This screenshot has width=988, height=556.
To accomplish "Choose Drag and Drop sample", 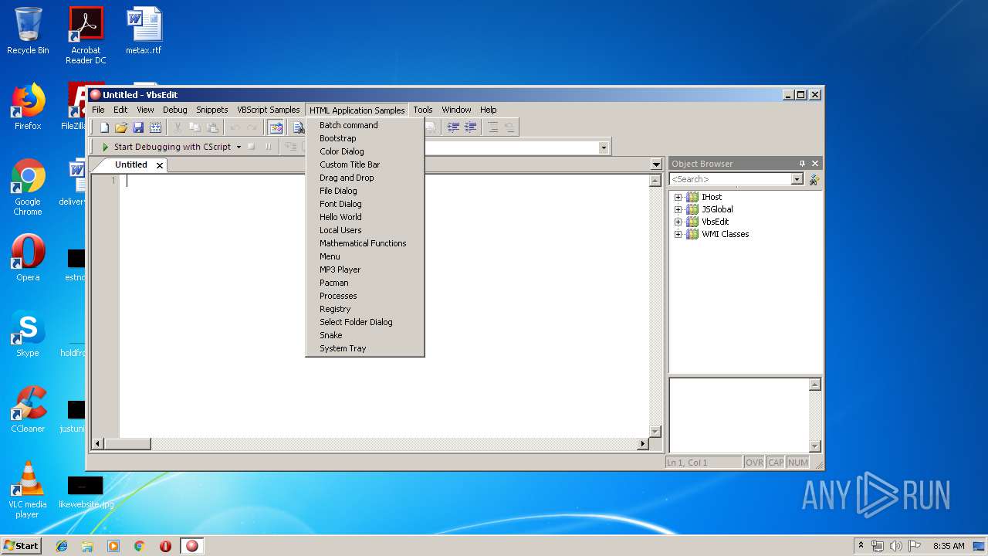I will click(x=364, y=178).
